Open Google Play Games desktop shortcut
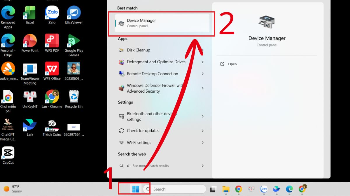This screenshot has width=350, height=196. pos(74,45)
